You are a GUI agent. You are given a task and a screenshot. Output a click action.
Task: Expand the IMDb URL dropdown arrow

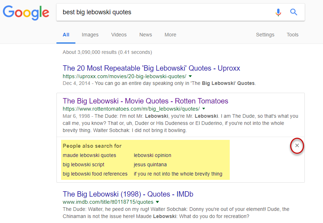pos(158,202)
